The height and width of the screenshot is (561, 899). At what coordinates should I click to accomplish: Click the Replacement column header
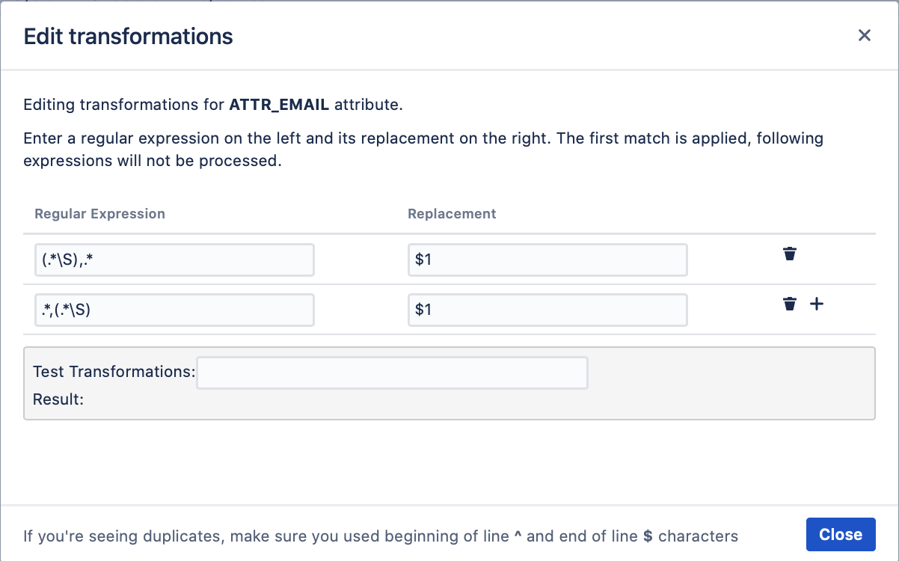452,214
